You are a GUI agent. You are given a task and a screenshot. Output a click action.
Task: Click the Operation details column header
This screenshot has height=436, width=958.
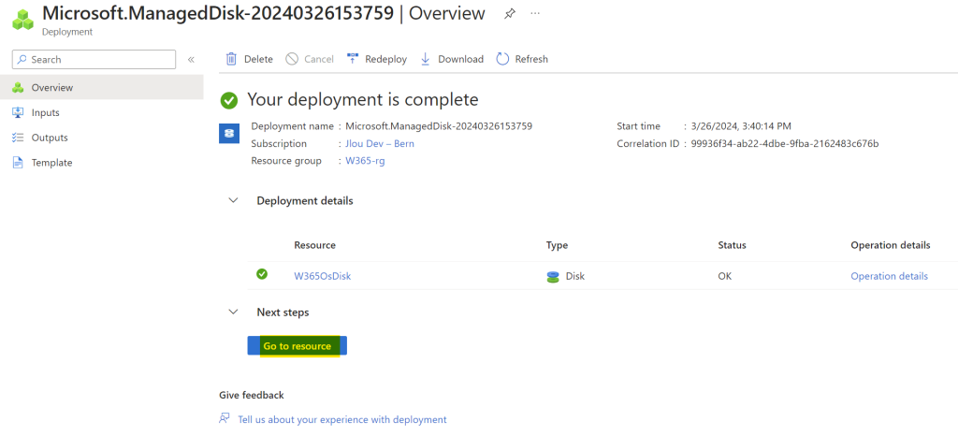point(891,245)
